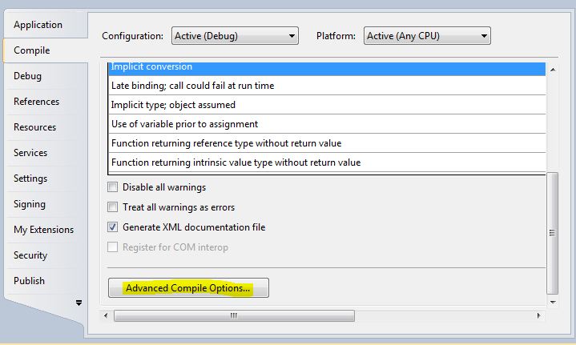Select 'Late binding; call could fail at run time'

(x=327, y=86)
